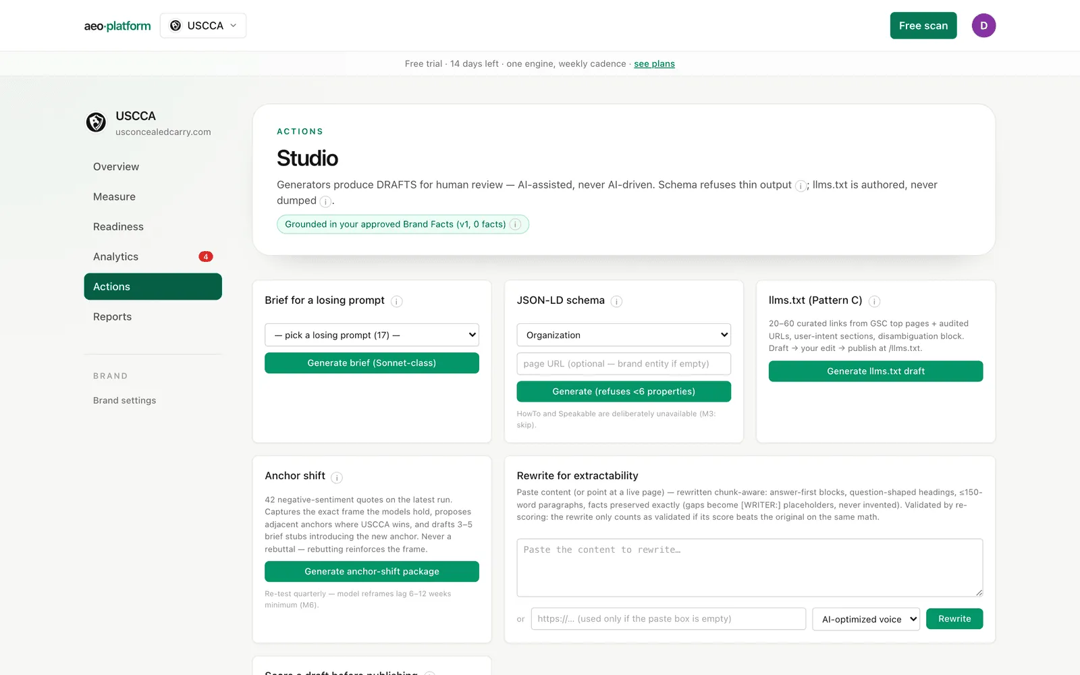Open the Readiness section
Screen dimensions: 1080x675
[153, 227]
